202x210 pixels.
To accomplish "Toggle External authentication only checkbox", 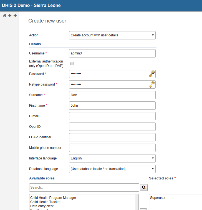I will [x=72, y=63].
